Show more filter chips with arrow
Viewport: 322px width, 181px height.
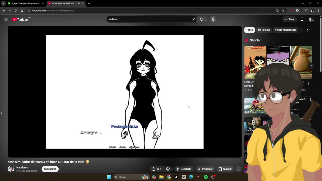pos(308,30)
